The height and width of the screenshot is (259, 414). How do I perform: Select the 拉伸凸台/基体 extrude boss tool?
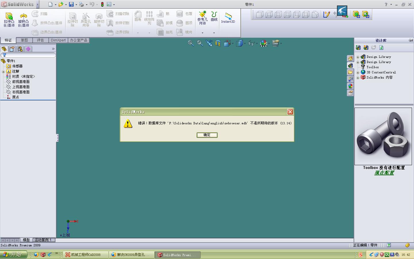[9, 20]
